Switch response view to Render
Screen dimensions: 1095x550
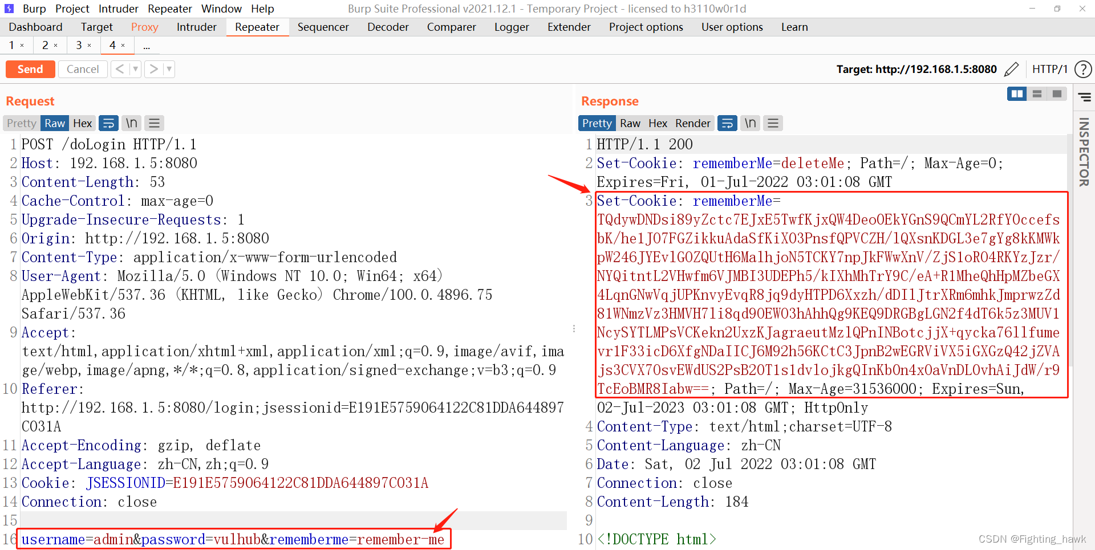click(x=693, y=123)
